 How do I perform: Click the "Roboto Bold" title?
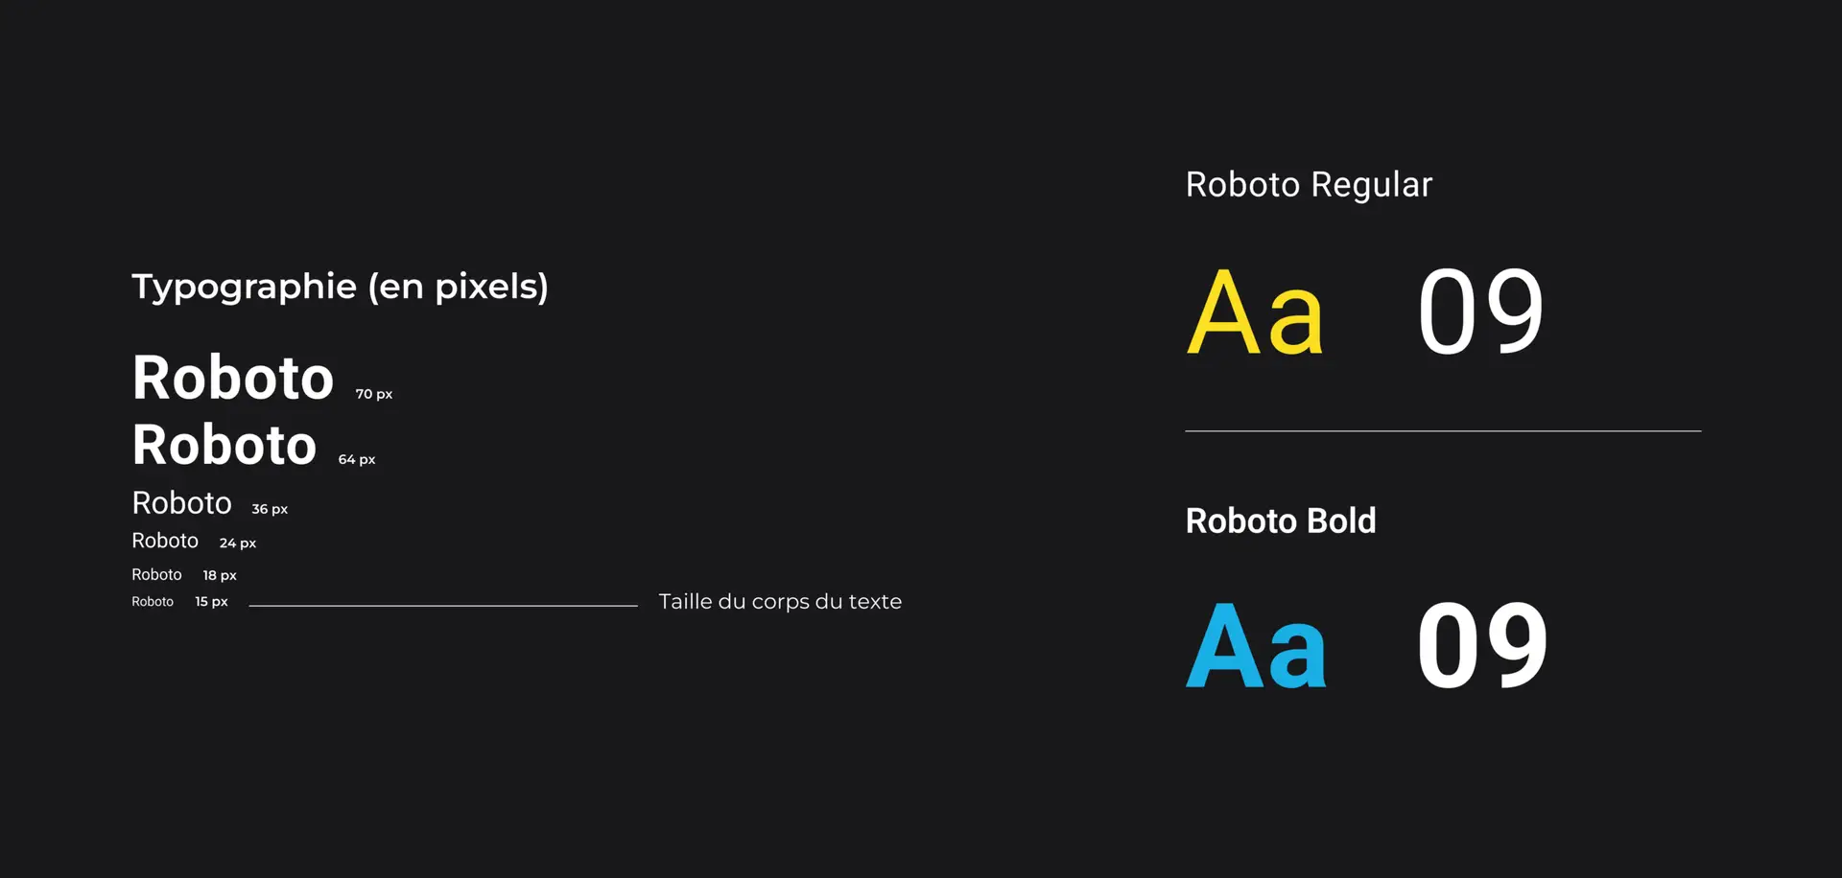1281,520
